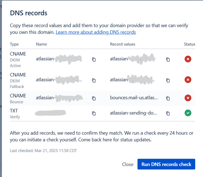Image resolution: width=203 pixels, height=177 pixels.
Task: Click the Run DNS records check button
Action: pos(166,164)
